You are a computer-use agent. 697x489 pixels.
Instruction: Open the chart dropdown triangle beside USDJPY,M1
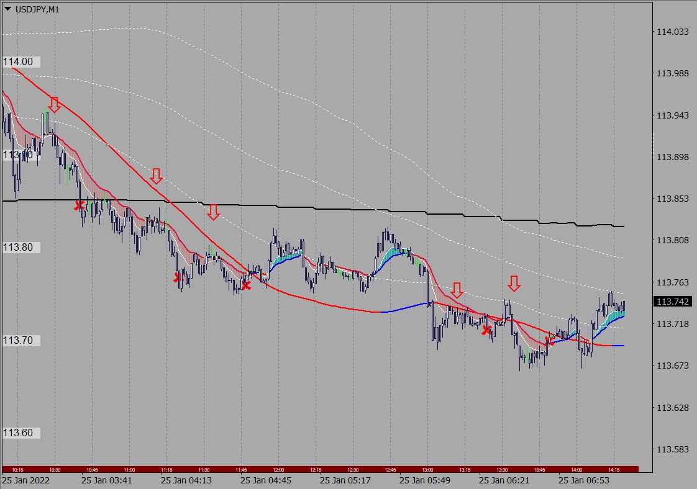[x=7, y=9]
